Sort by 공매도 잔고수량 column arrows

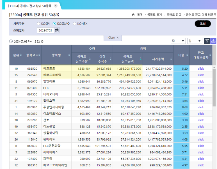point(90,59)
